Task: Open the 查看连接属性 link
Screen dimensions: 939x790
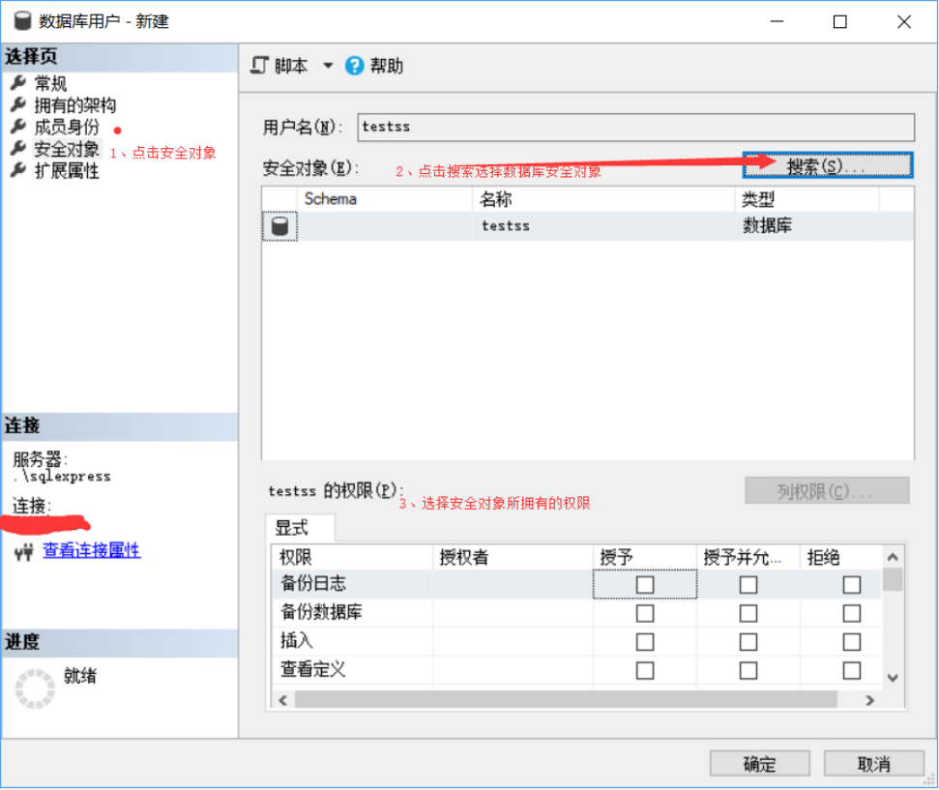Action: (x=92, y=550)
